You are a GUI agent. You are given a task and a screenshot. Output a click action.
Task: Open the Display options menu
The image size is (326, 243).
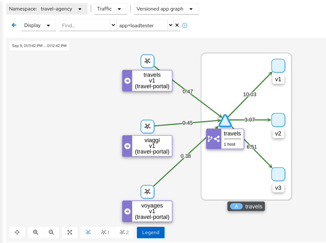click(39, 25)
